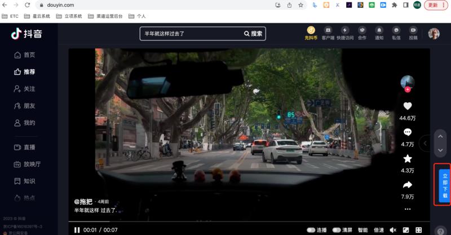Click the 立即下载 download button
451x235 pixels.
click(x=445, y=186)
